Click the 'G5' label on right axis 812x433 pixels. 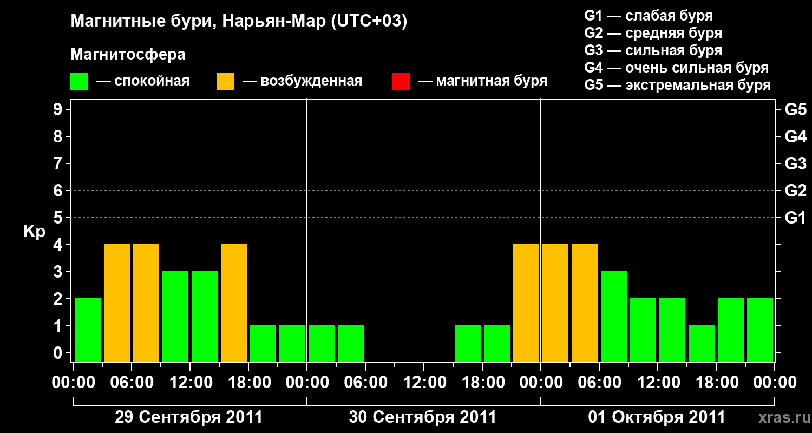(795, 109)
